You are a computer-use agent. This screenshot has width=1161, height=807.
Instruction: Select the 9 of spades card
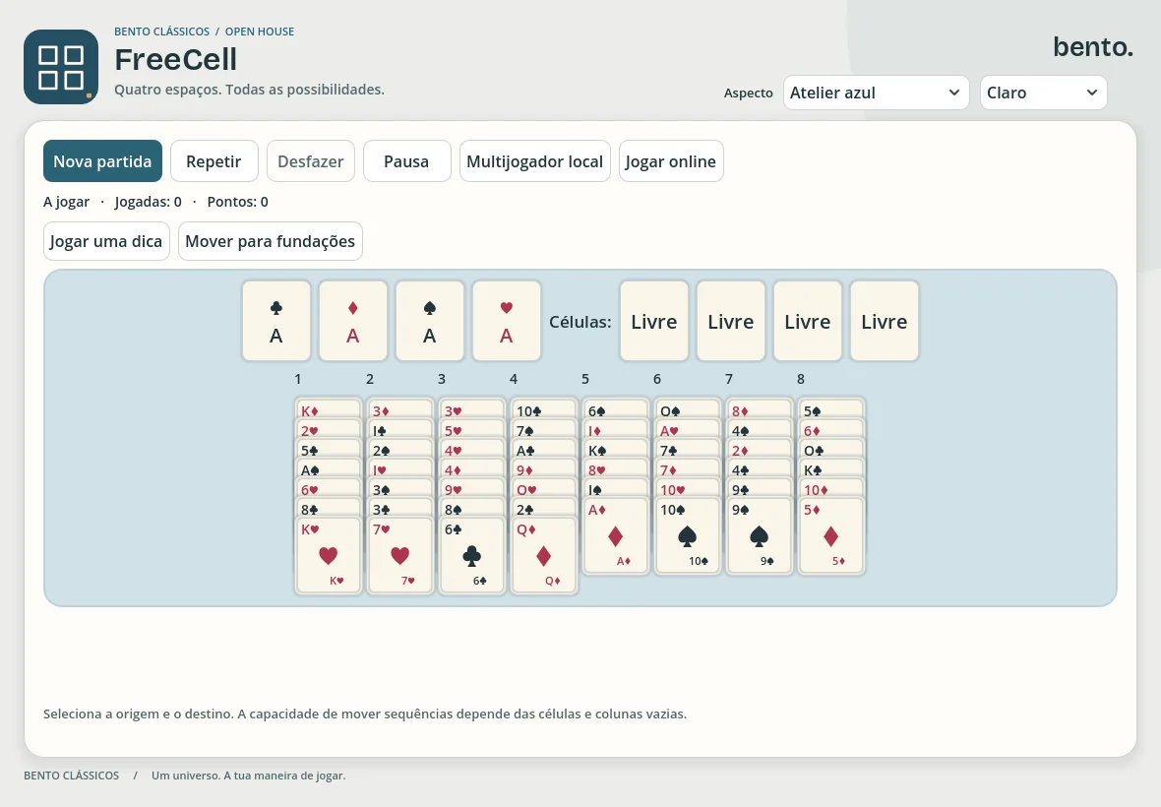pyautogui.click(x=760, y=535)
